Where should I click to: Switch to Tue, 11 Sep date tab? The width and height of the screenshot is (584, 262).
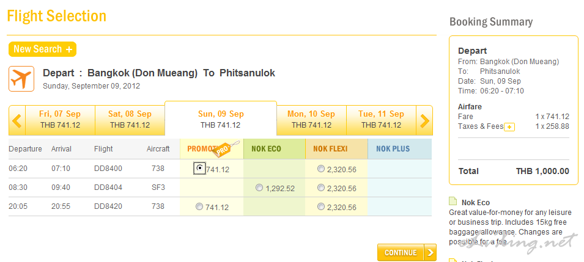click(381, 120)
